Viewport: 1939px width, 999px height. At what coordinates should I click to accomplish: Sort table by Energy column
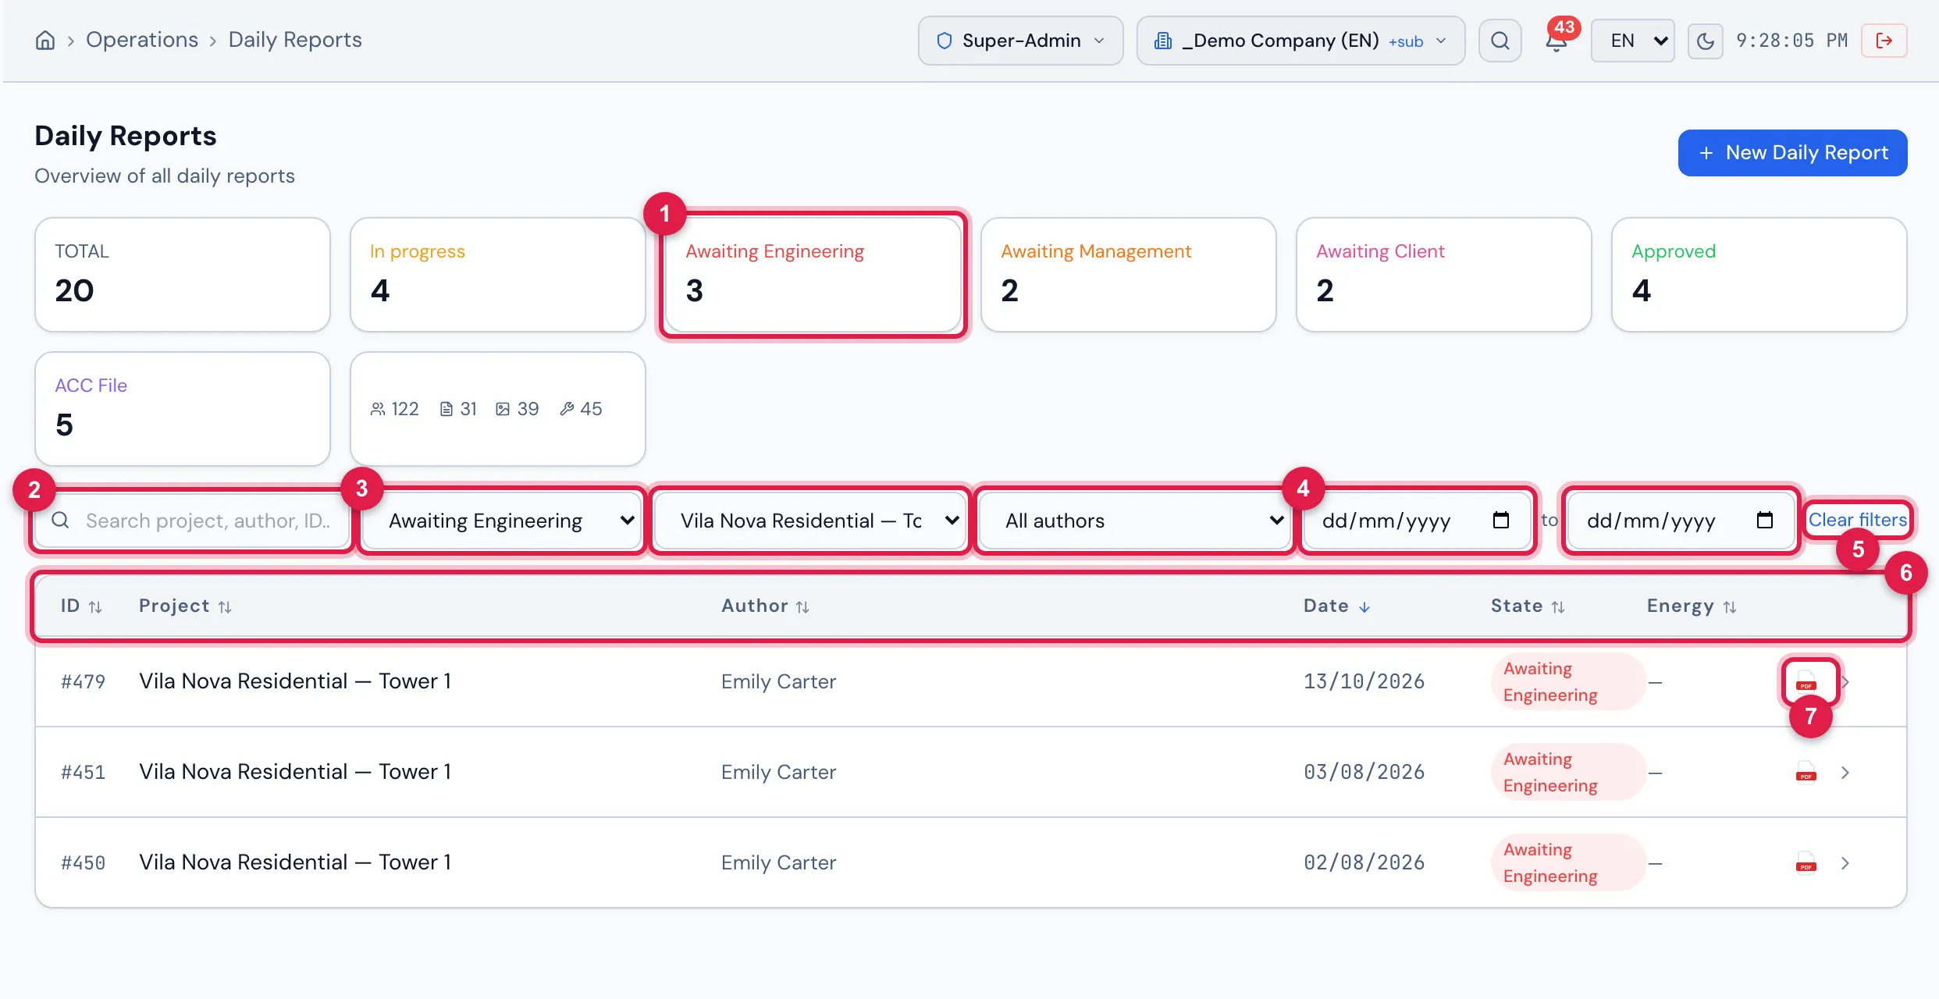click(1692, 606)
